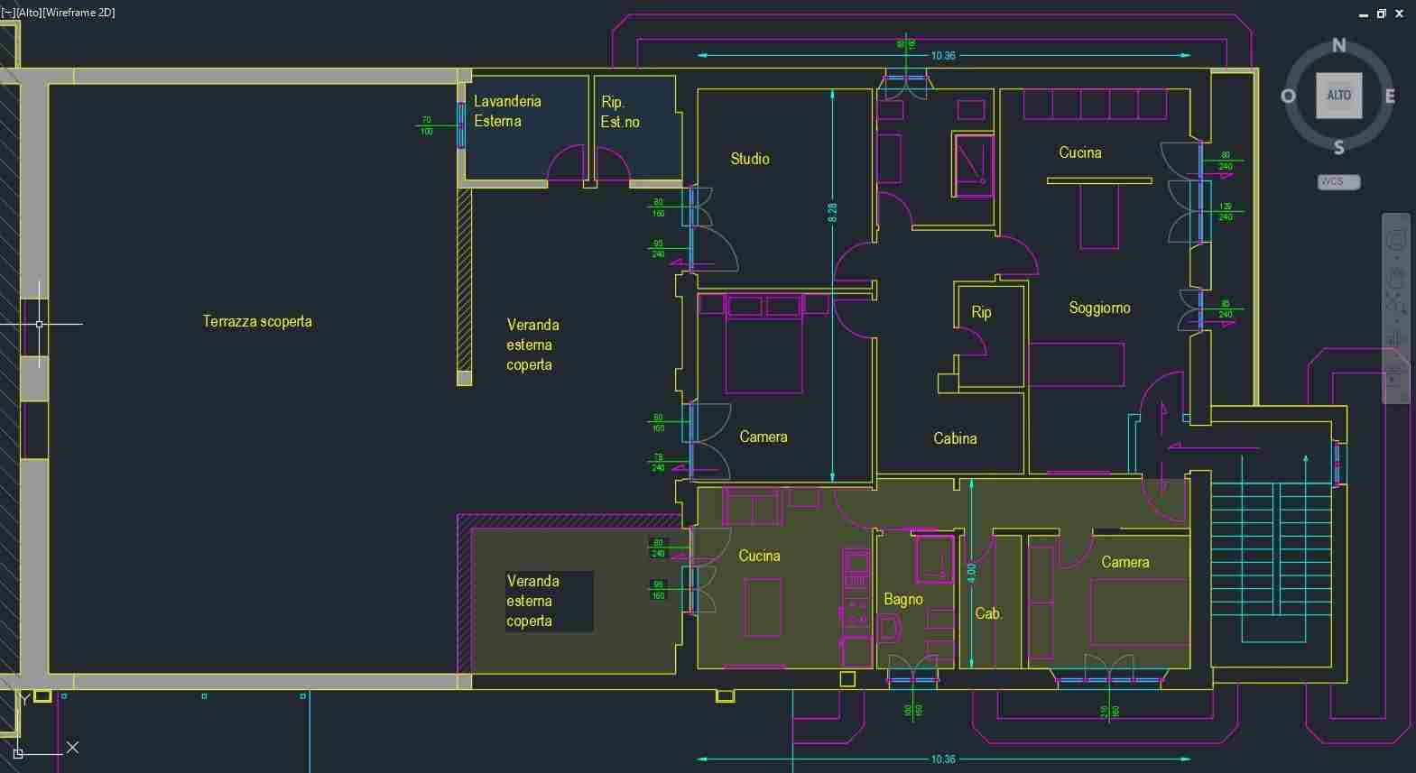Screen dimensions: 1416x773
Task: Click Zoom Extents icon in navigation bar
Action: pyautogui.click(x=1396, y=305)
